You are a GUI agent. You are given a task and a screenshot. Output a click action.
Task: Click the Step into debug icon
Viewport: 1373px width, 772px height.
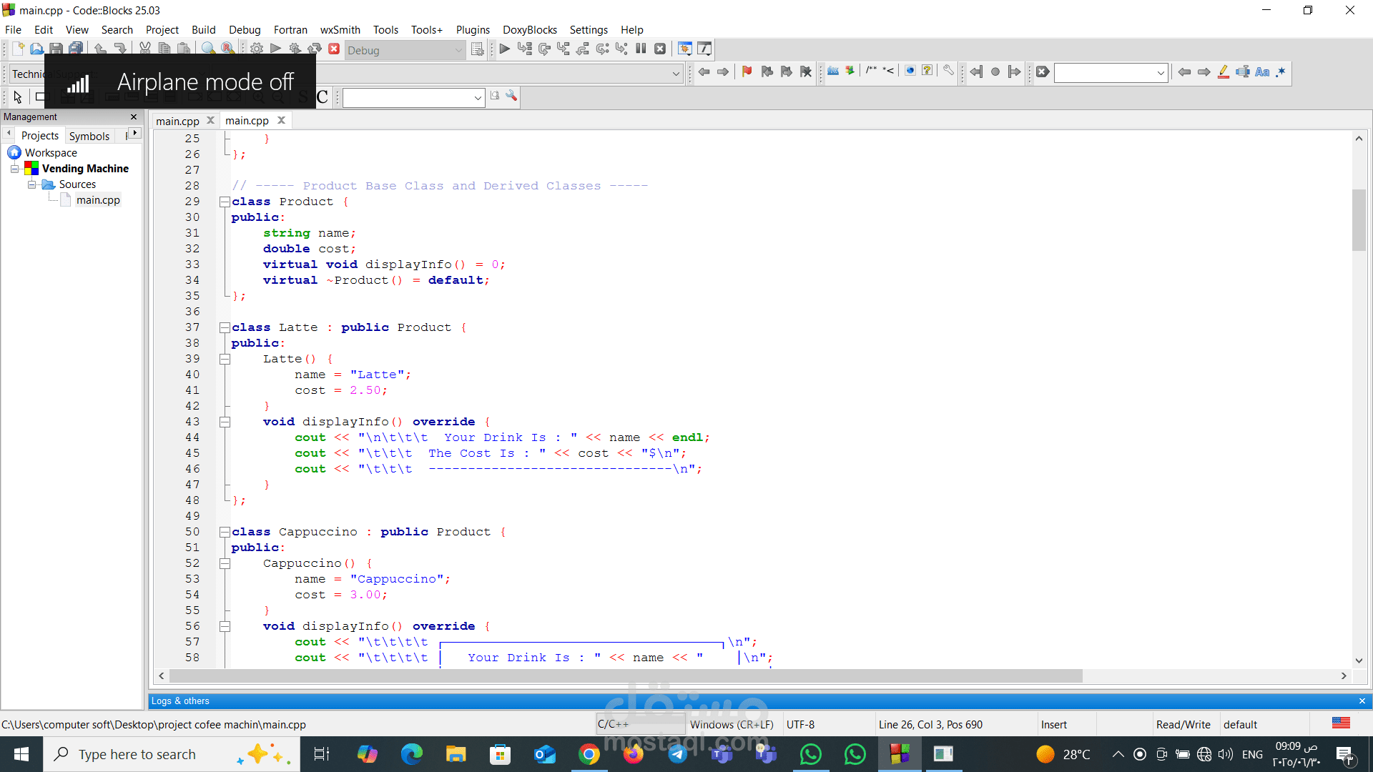pyautogui.click(x=564, y=49)
